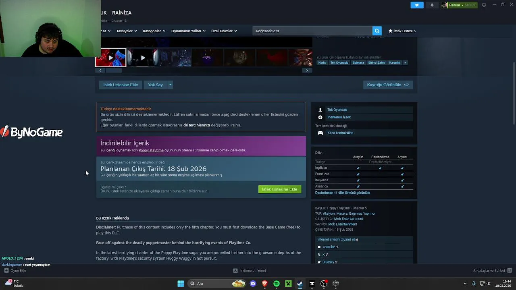This screenshot has height=290, width=516.
Task: Open Kategoriler dropdown menu
Action: (x=154, y=31)
